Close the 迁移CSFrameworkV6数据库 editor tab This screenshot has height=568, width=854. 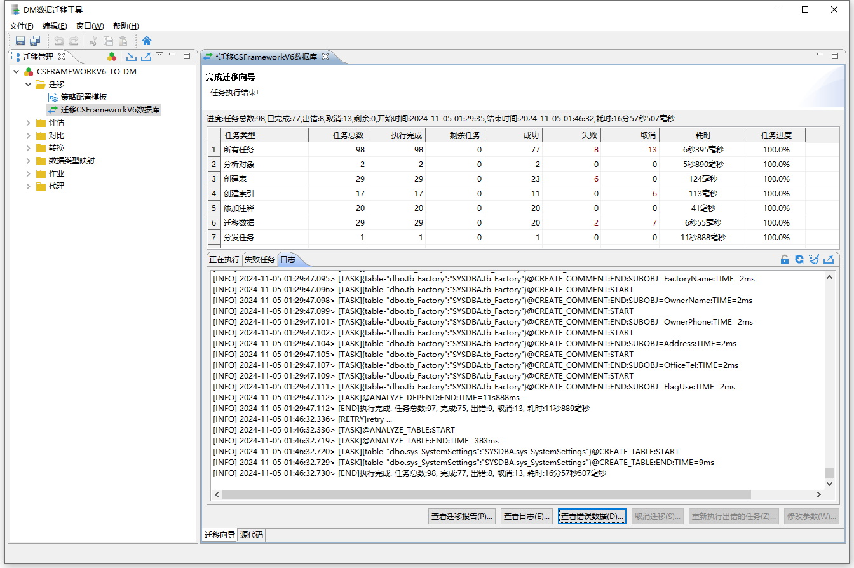click(325, 57)
